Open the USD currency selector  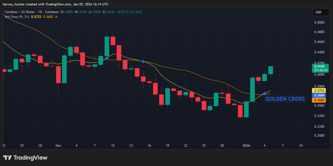(318, 12)
